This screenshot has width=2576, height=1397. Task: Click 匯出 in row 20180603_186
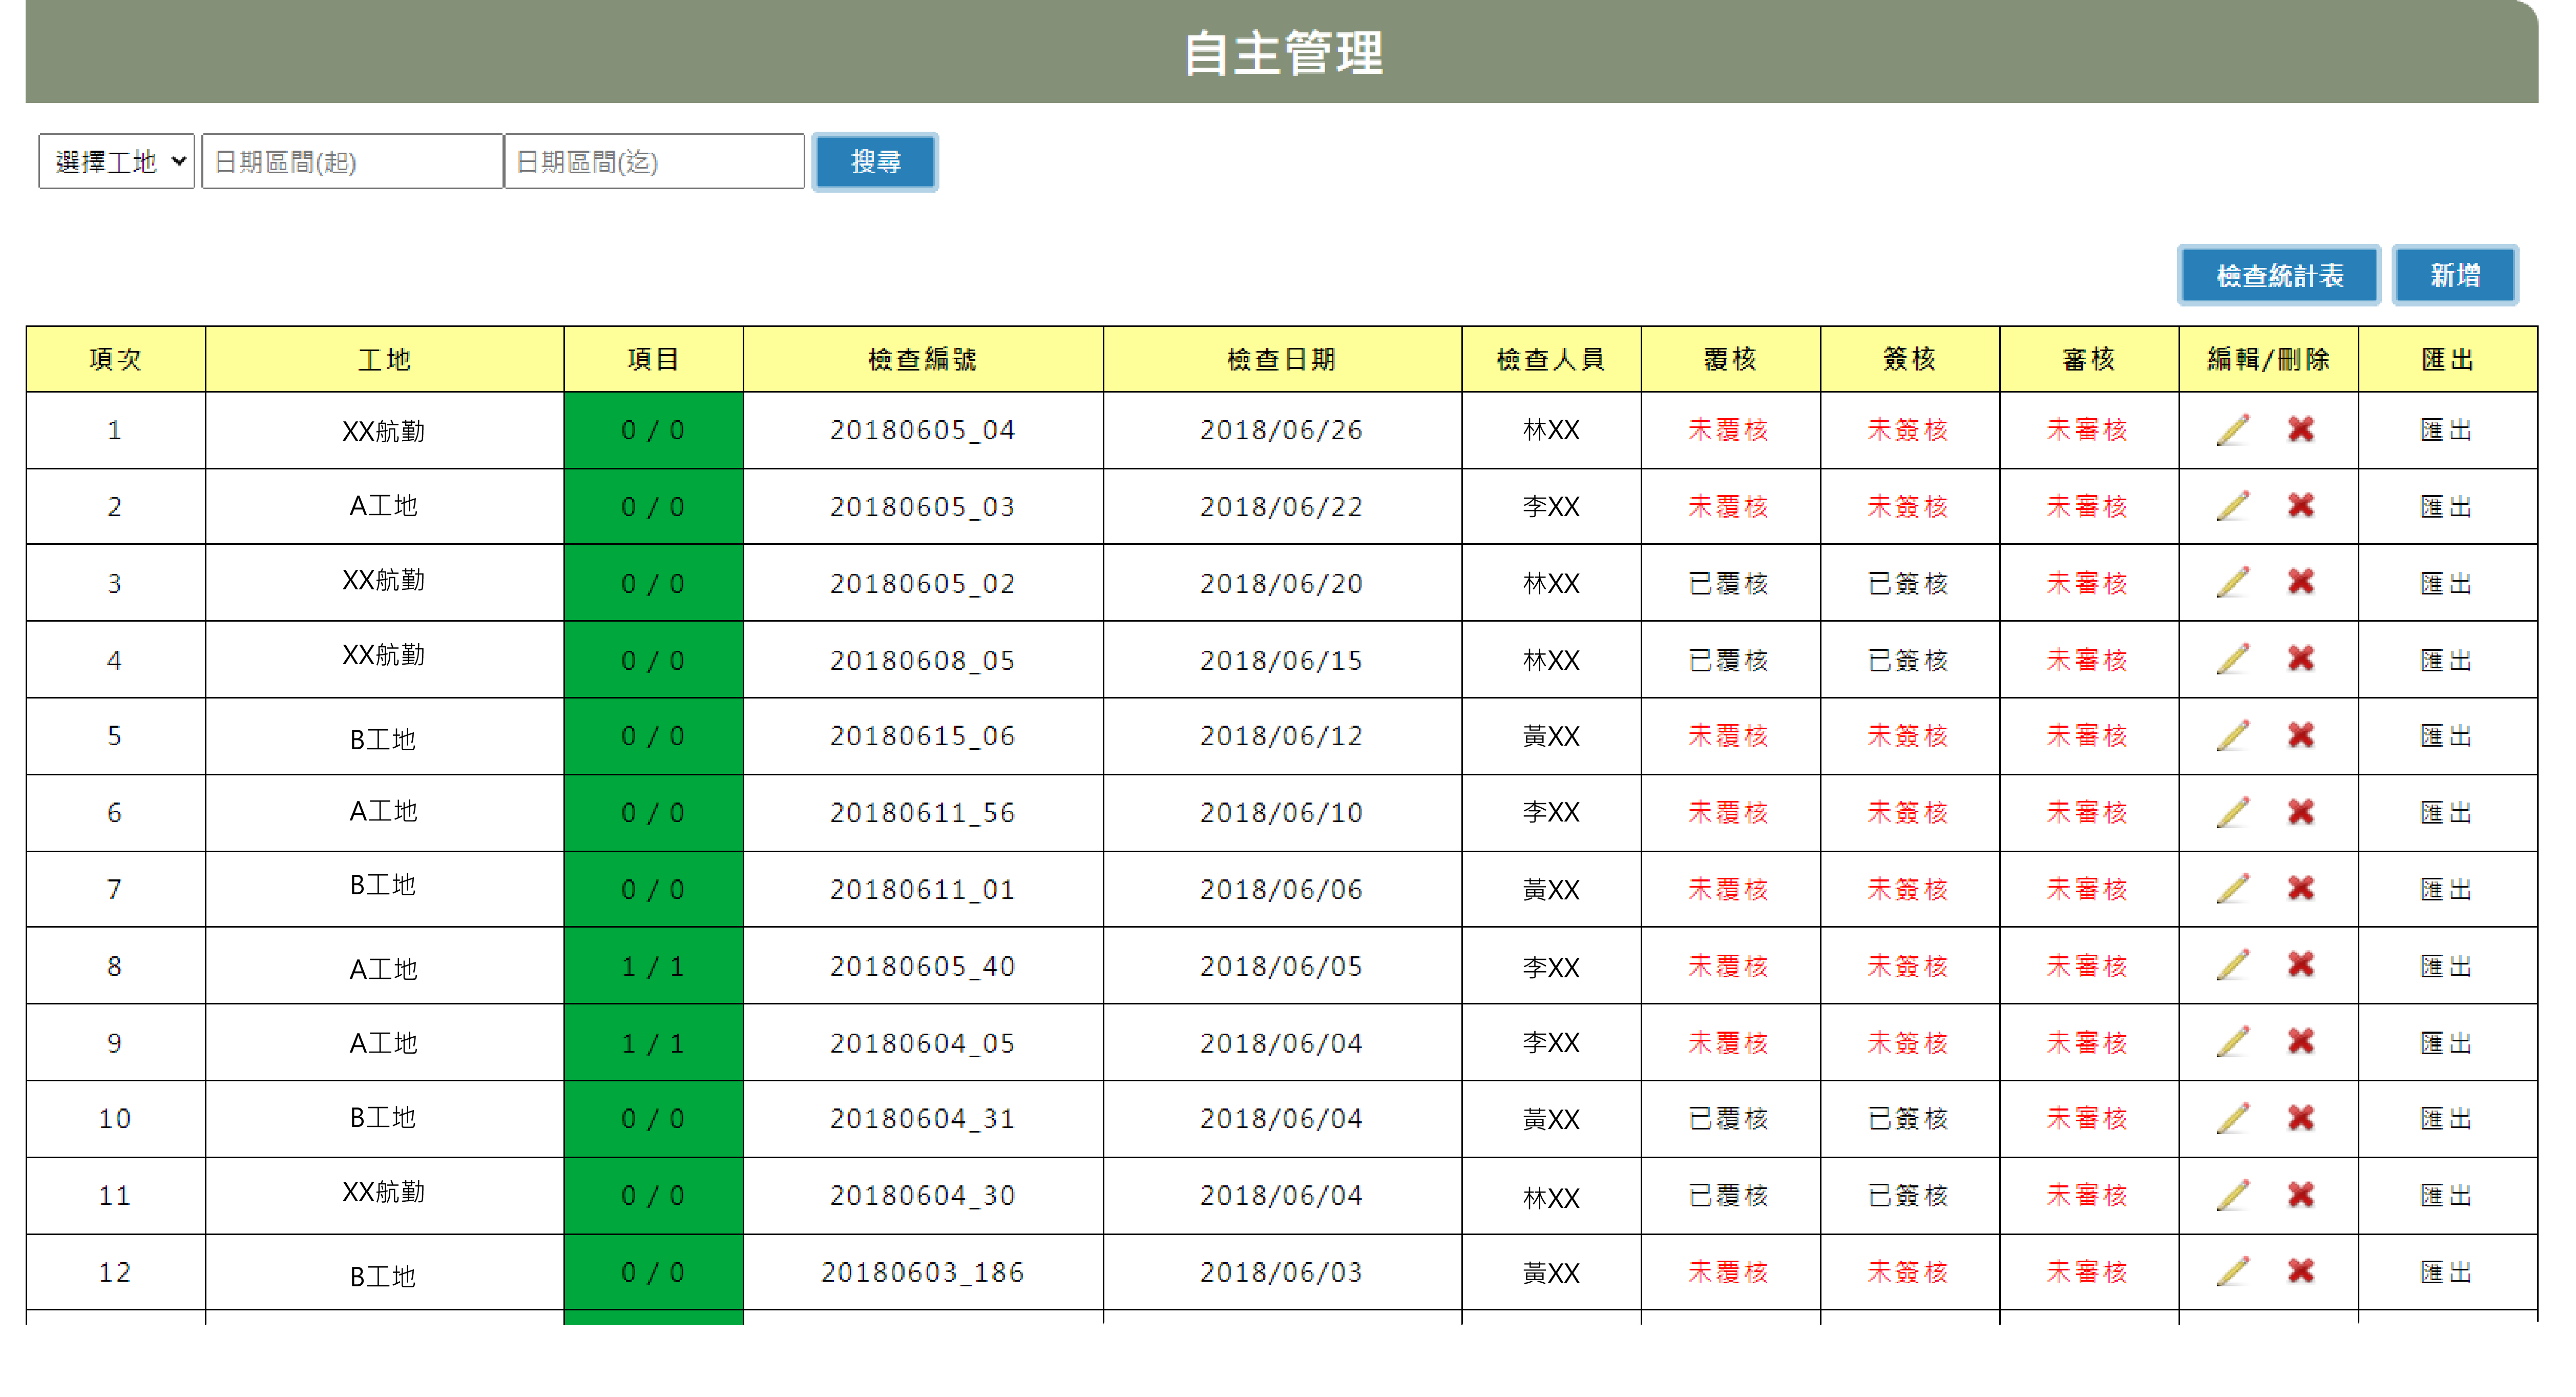coord(2446,1273)
